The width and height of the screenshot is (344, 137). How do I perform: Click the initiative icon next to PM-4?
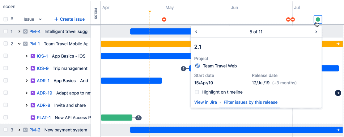click(25, 31)
